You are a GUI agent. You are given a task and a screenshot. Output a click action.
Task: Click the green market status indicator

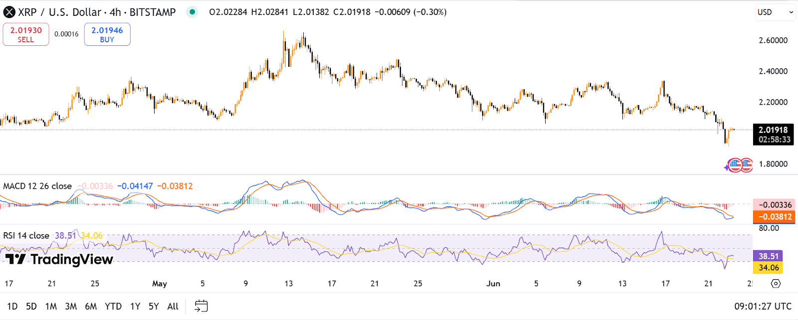pyautogui.click(x=192, y=12)
